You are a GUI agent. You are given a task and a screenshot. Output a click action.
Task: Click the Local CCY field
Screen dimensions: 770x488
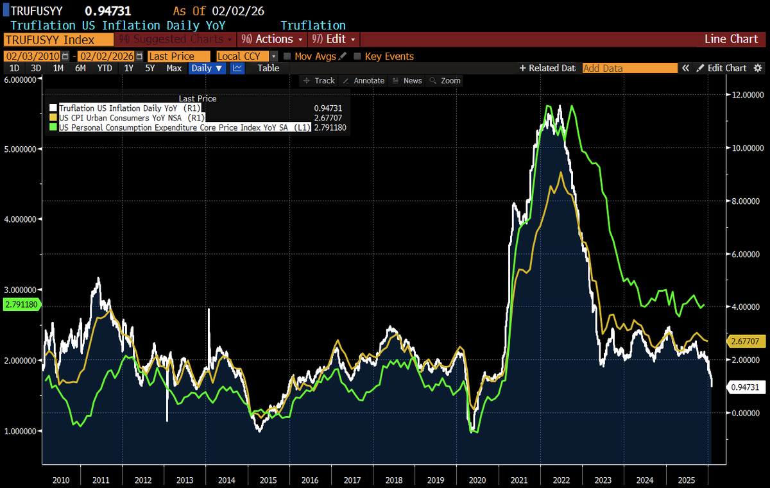(243, 56)
